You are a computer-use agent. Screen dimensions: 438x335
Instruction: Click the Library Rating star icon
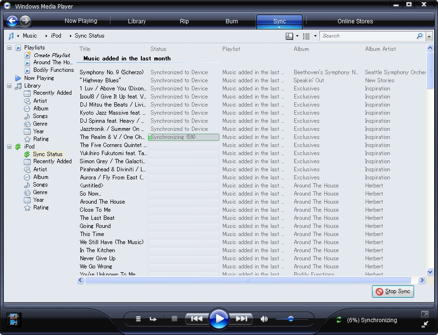(27, 139)
